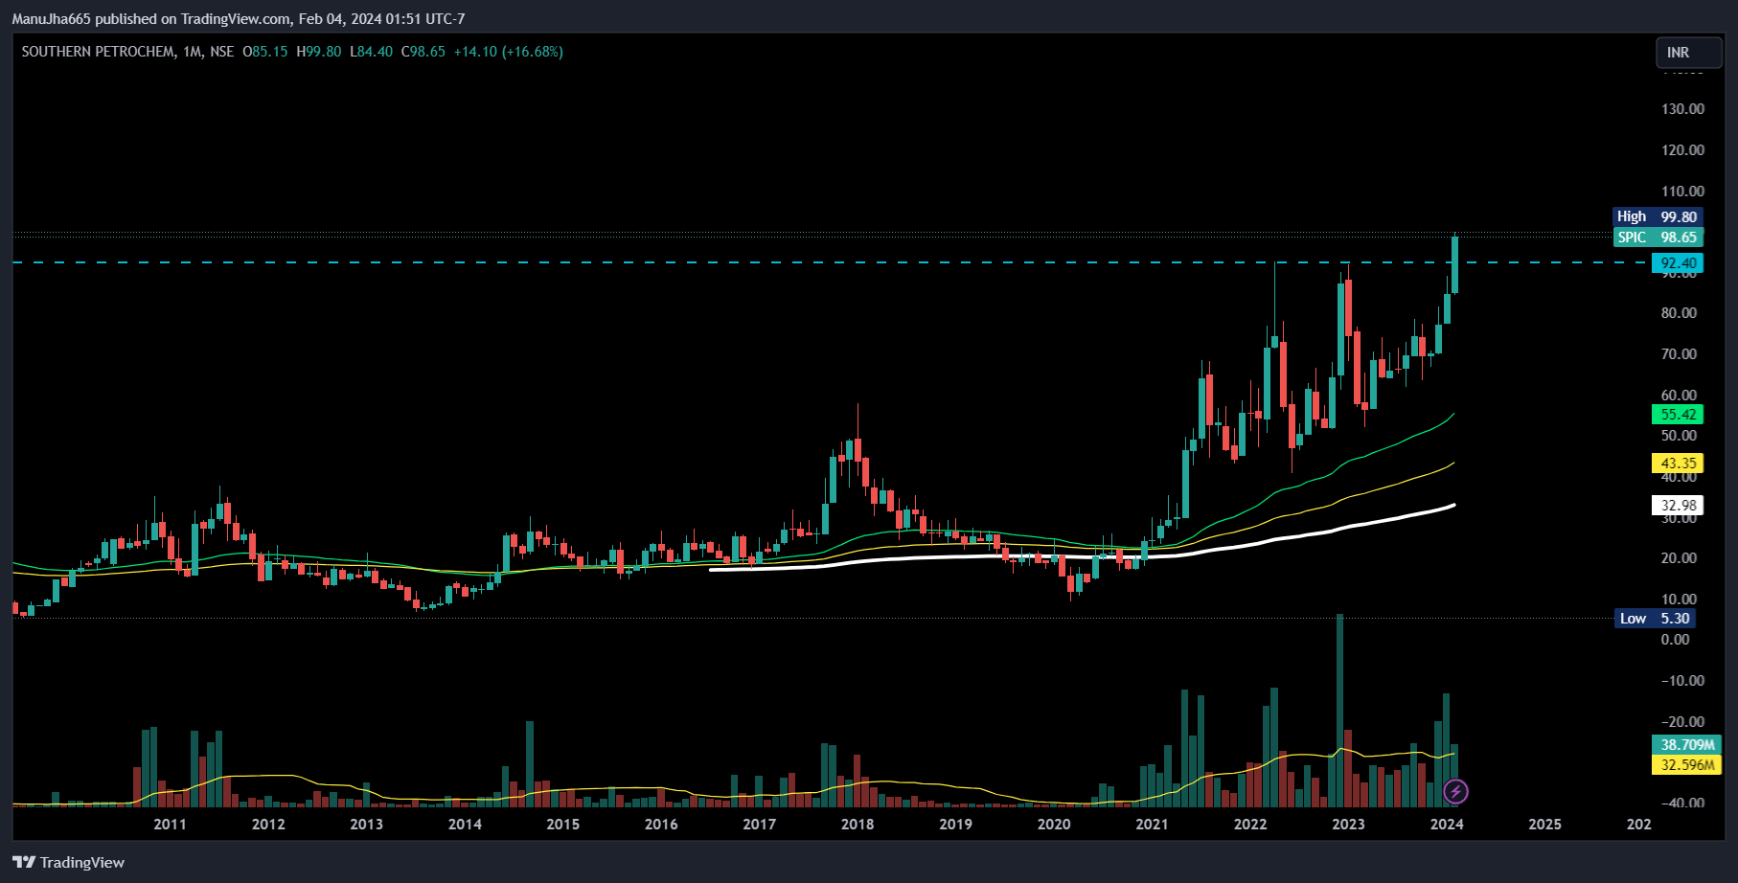Click the 130.00 price scale label
1738x883 pixels.
coord(1683,109)
